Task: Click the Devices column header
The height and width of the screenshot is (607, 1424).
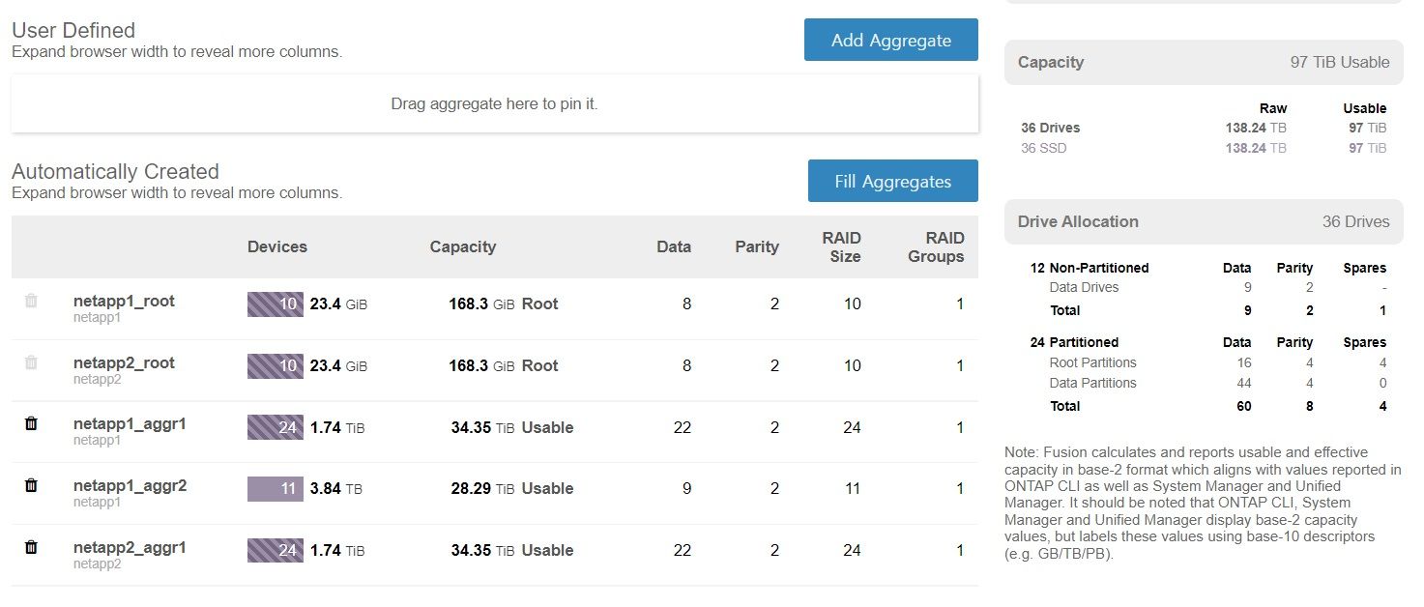Action: pos(277,247)
